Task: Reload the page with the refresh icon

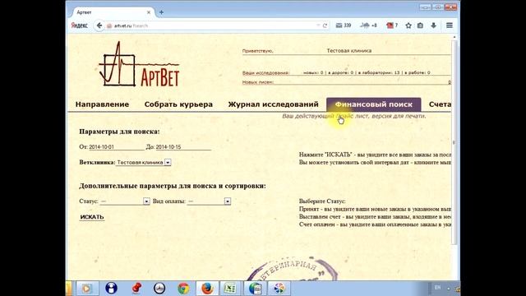Action: pos(325,25)
